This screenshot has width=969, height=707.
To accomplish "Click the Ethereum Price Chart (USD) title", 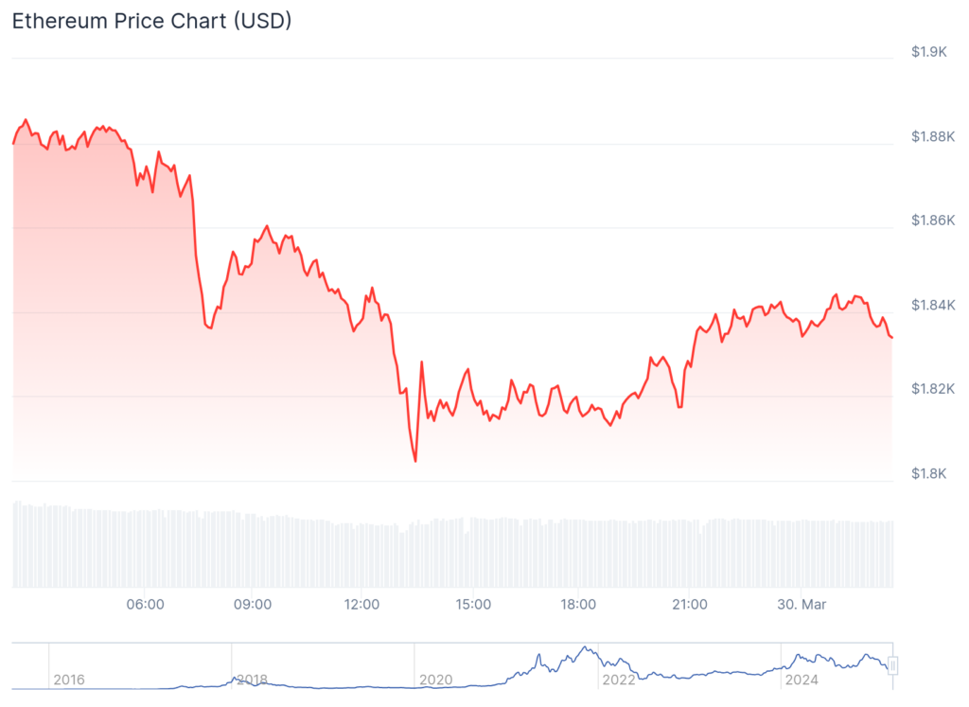I will [151, 22].
